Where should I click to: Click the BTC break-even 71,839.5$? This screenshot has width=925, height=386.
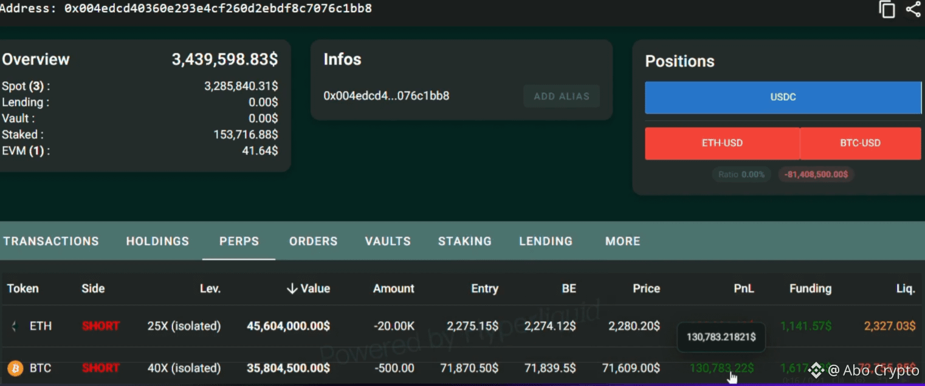click(550, 368)
